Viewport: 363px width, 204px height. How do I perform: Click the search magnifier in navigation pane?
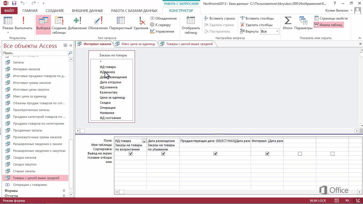tap(70, 53)
